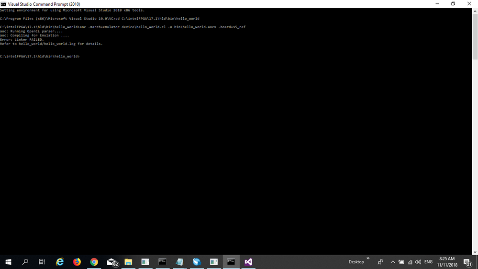Open Action Center with 21 notifications
The image size is (478, 269).
tap(467, 262)
